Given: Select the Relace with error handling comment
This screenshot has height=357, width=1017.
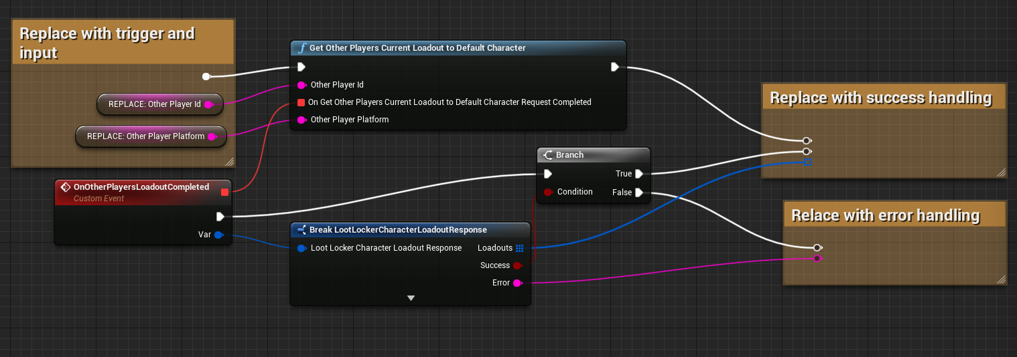Looking at the screenshot, I should (x=885, y=216).
